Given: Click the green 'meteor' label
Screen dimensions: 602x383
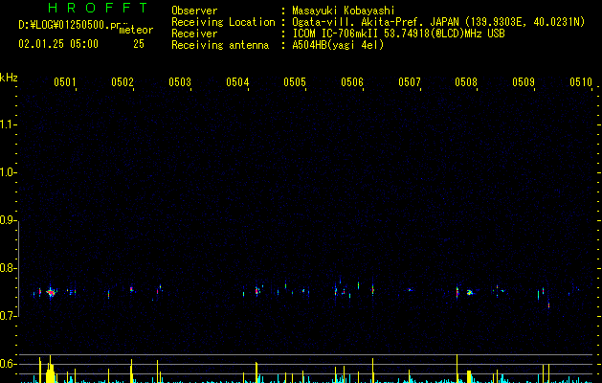Looking at the screenshot, I should coord(136,30).
